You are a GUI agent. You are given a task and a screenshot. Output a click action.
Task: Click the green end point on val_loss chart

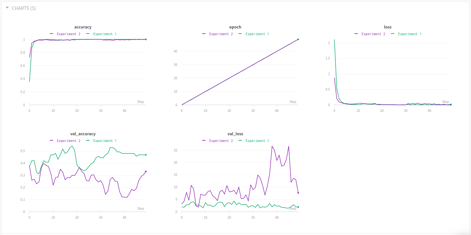(298, 207)
